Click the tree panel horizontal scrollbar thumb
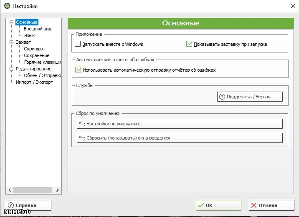299x217 pixels. [x=33, y=190]
